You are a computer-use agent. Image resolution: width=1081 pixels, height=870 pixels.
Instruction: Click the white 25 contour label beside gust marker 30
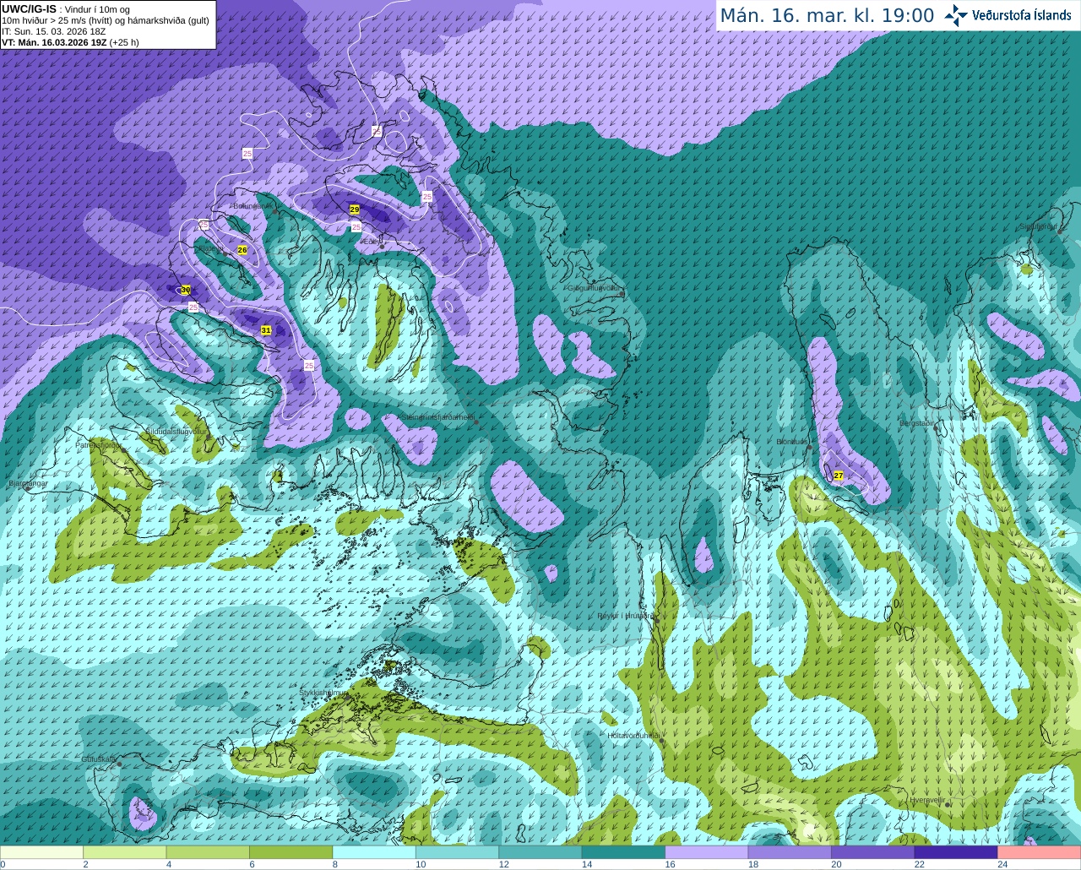(x=193, y=307)
